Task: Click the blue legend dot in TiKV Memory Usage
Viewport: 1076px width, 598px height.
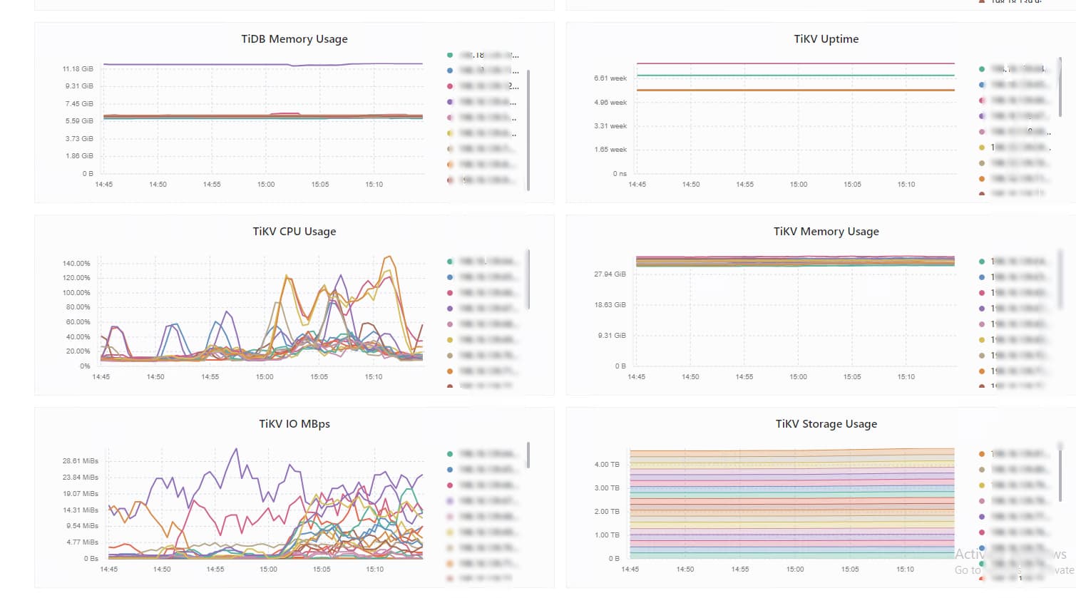Action: [x=982, y=277]
